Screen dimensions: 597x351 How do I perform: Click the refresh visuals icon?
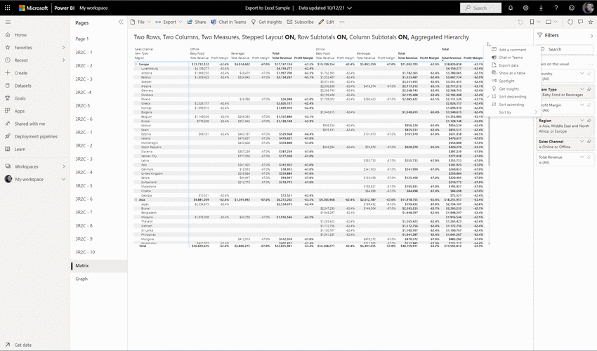(570, 22)
